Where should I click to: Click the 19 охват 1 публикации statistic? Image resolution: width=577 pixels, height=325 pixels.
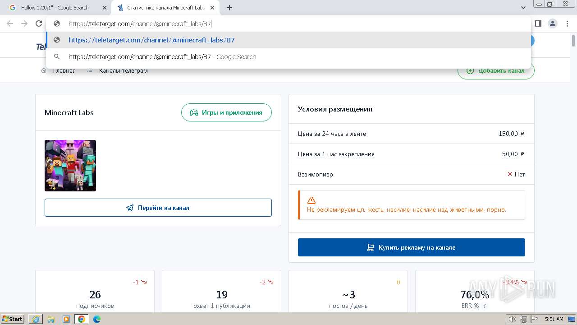pos(222,300)
